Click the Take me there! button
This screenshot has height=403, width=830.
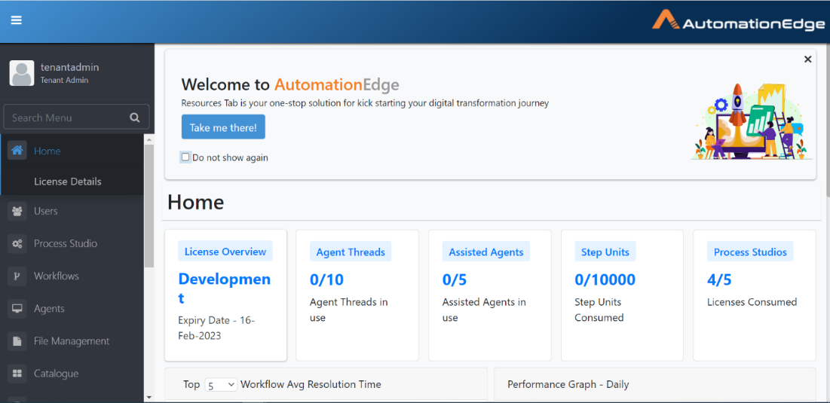click(x=223, y=127)
